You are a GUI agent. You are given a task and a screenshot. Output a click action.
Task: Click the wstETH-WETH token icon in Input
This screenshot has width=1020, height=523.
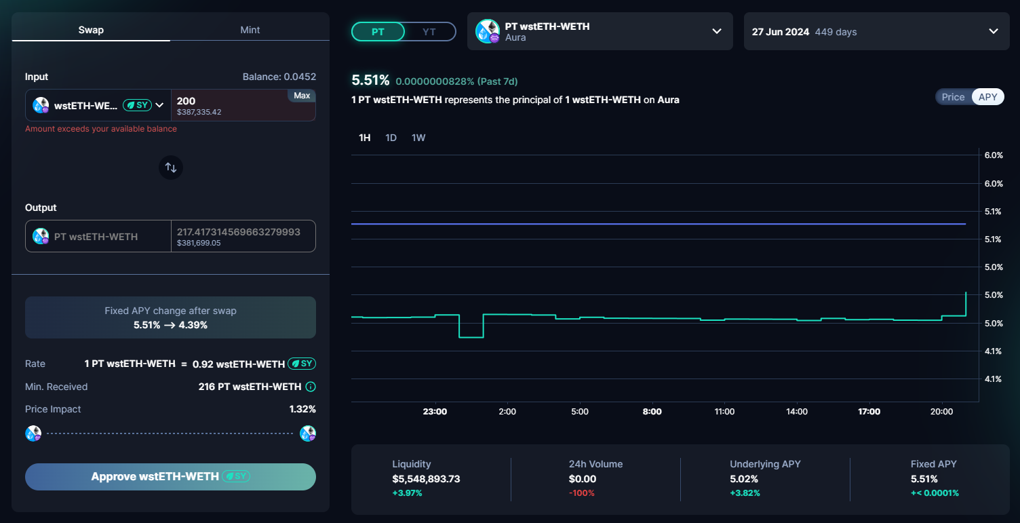[x=41, y=105]
